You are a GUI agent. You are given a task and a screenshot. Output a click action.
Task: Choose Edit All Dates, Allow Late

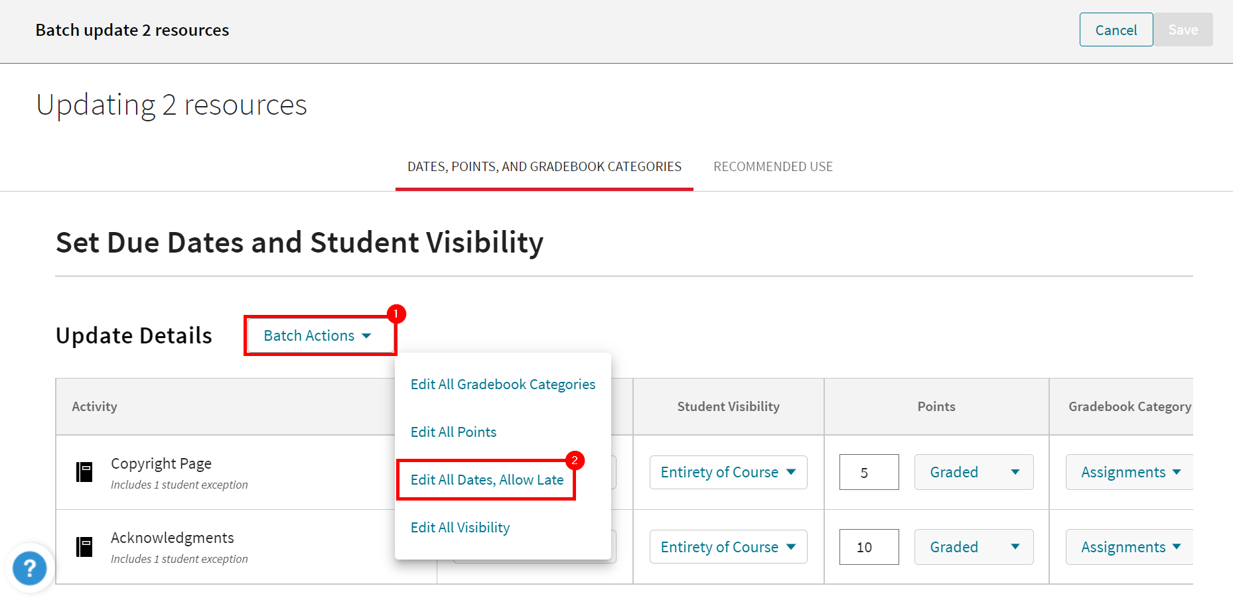click(486, 479)
